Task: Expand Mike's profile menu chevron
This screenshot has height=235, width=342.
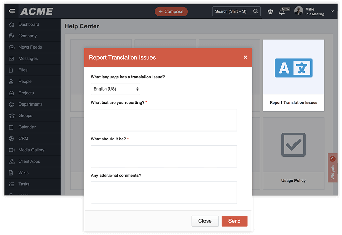Action: [x=331, y=11]
